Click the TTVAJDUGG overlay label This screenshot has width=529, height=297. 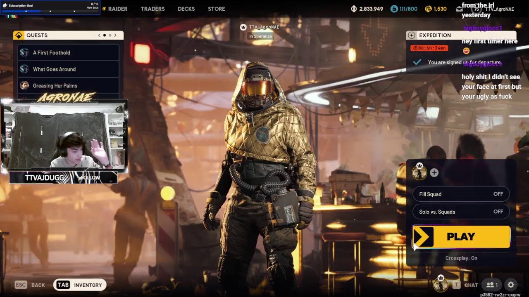coord(45,178)
